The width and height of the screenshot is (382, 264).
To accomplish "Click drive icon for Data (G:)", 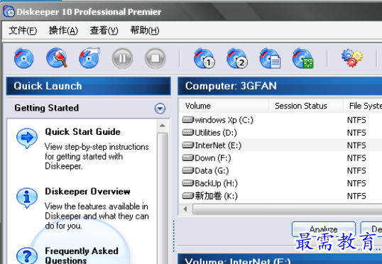I will tap(188, 170).
